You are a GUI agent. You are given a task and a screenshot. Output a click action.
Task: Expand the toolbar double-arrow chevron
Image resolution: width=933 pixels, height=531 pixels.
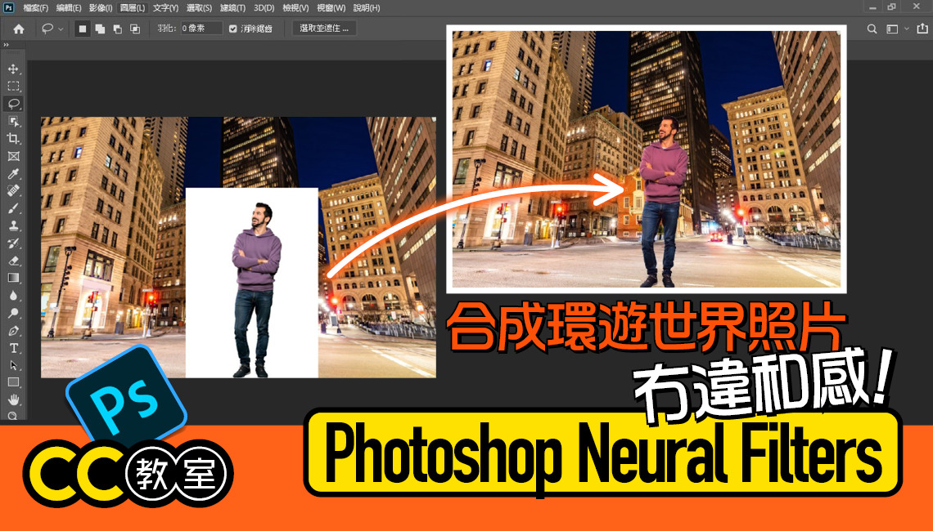6,45
